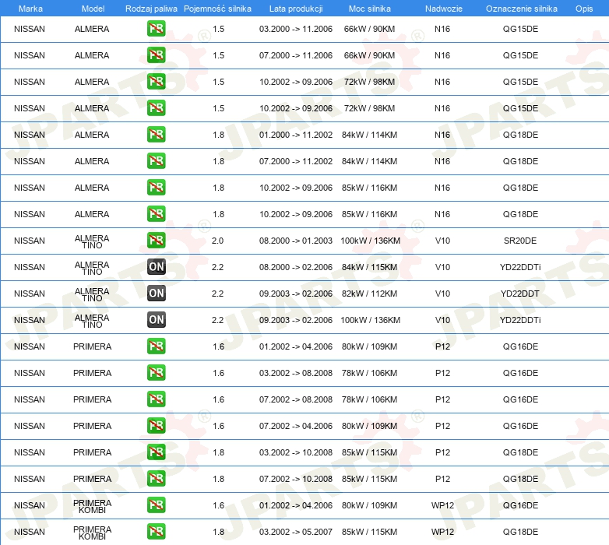This screenshot has height=545, width=609.
Task: Click the 03.2000 -> 11.2006 production years cell
Action: click(296, 29)
